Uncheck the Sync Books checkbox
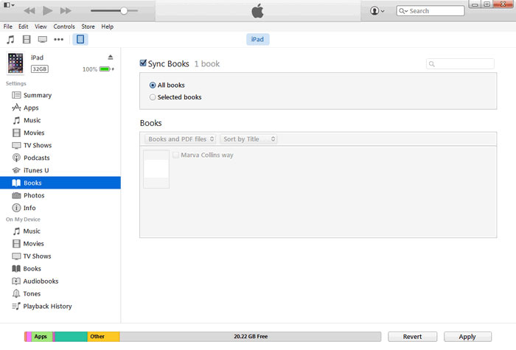The height and width of the screenshot is (350, 516). (x=144, y=64)
